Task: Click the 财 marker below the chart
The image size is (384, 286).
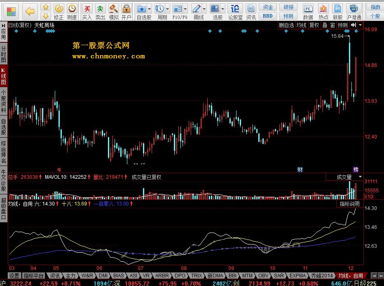Action: pyautogui.click(x=300, y=169)
